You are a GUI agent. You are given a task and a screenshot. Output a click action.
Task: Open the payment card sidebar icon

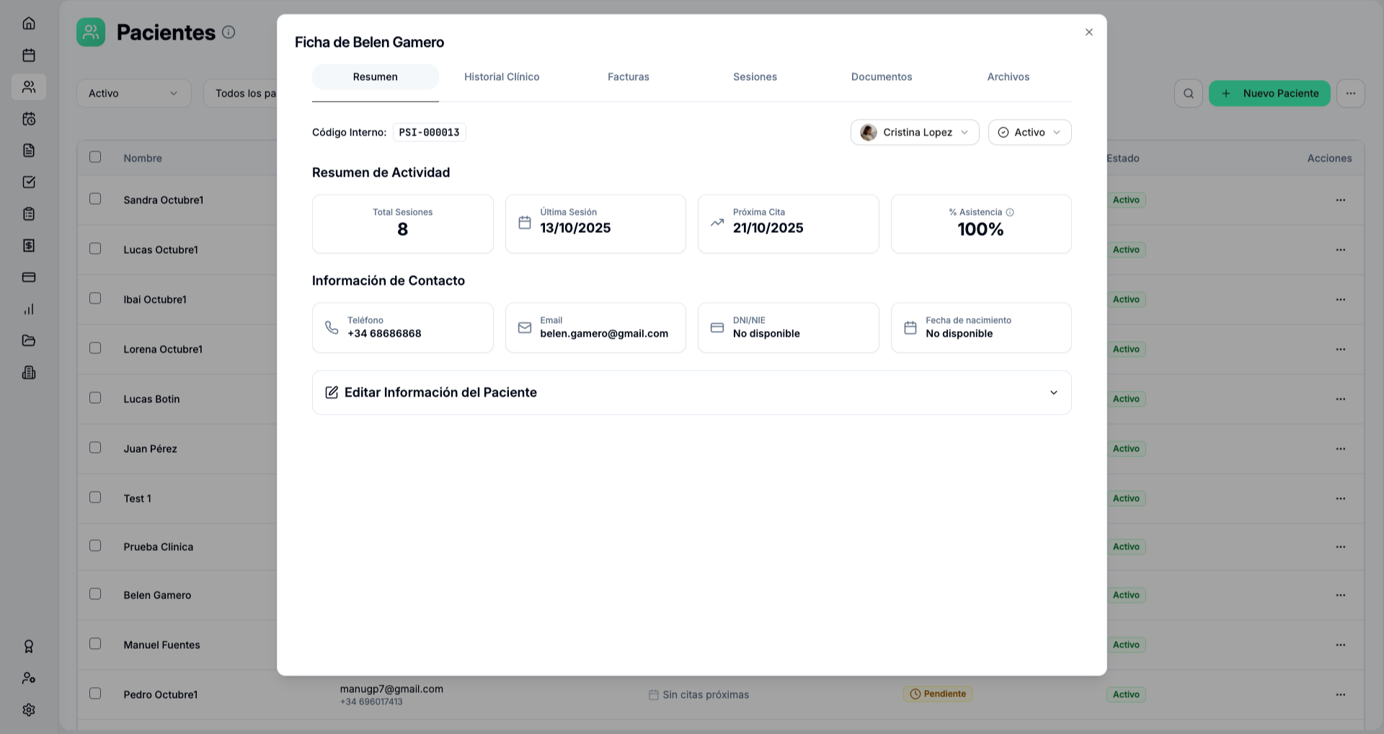tap(29, 277)
